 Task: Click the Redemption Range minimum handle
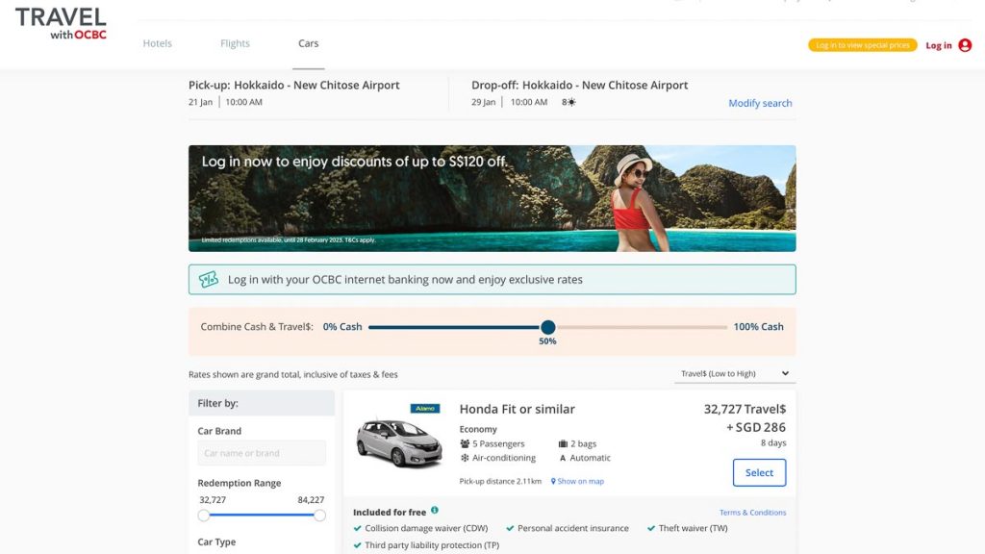pos(204,516)
